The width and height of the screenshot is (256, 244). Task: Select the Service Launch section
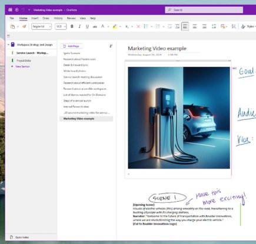coord(32,53)
